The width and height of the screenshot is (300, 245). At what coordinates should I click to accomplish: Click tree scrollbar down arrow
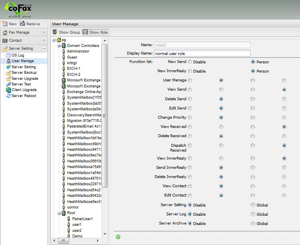pos(105,234)
